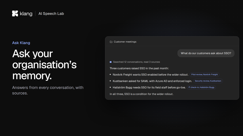Click 'Three customers raised SSO in the past month' line
Image resolution: width=243 pixels, height=136 pixels.
pyautogui.click(x=139, y=68)
